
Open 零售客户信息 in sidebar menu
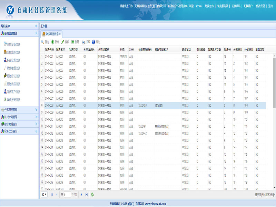pos(13,91)
